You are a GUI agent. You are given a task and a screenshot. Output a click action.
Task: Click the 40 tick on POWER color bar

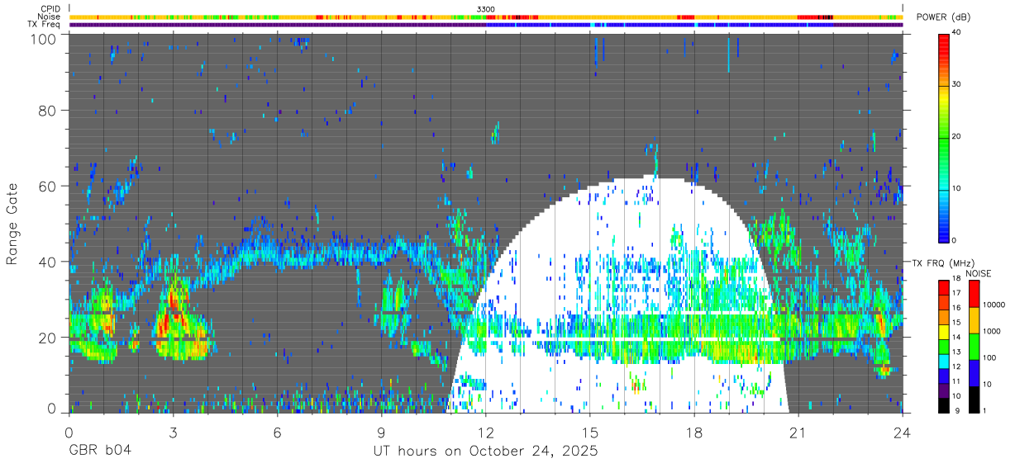[958, 33]
